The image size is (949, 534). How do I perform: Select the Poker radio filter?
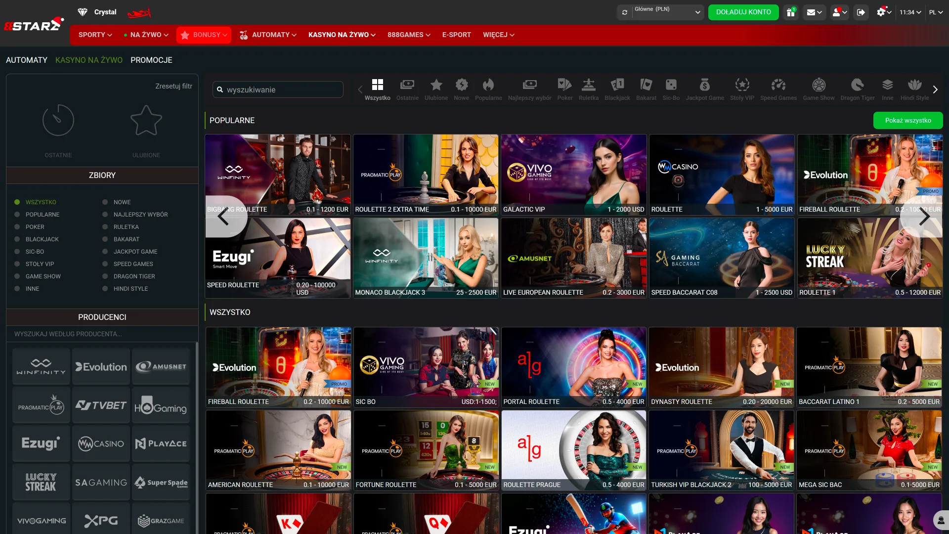17,227
